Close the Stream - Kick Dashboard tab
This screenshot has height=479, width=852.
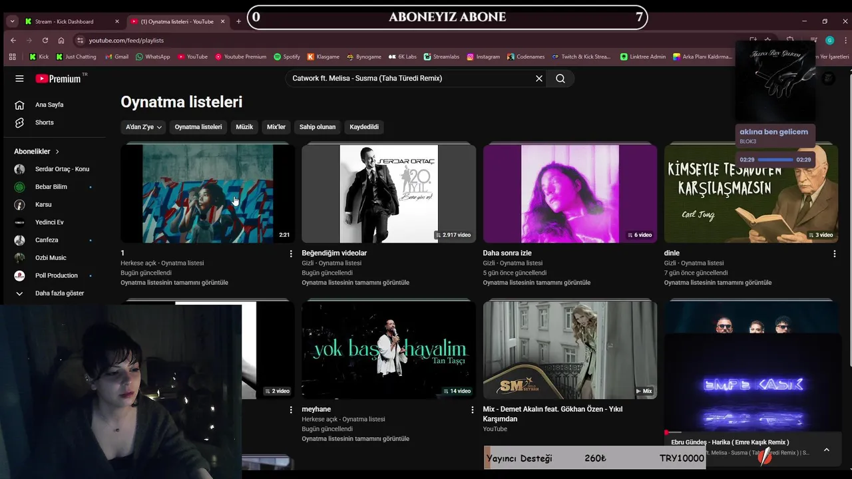117,21
